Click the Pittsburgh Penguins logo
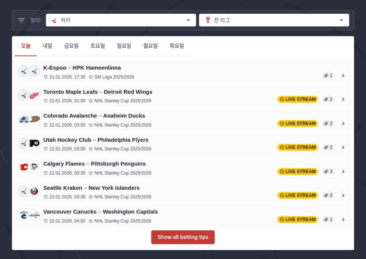This screenshot has width=366, height=259. click(35, 167)
